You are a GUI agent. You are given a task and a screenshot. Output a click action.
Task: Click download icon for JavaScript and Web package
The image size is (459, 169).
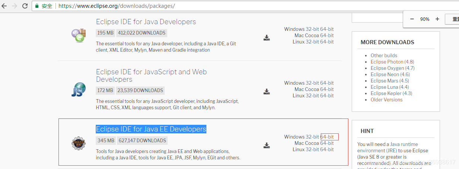pyautogui.click(x=267, y=91)
